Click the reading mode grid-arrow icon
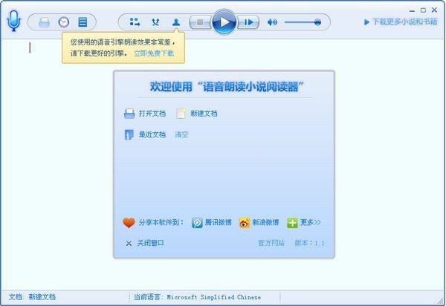 tap(135, 22)
